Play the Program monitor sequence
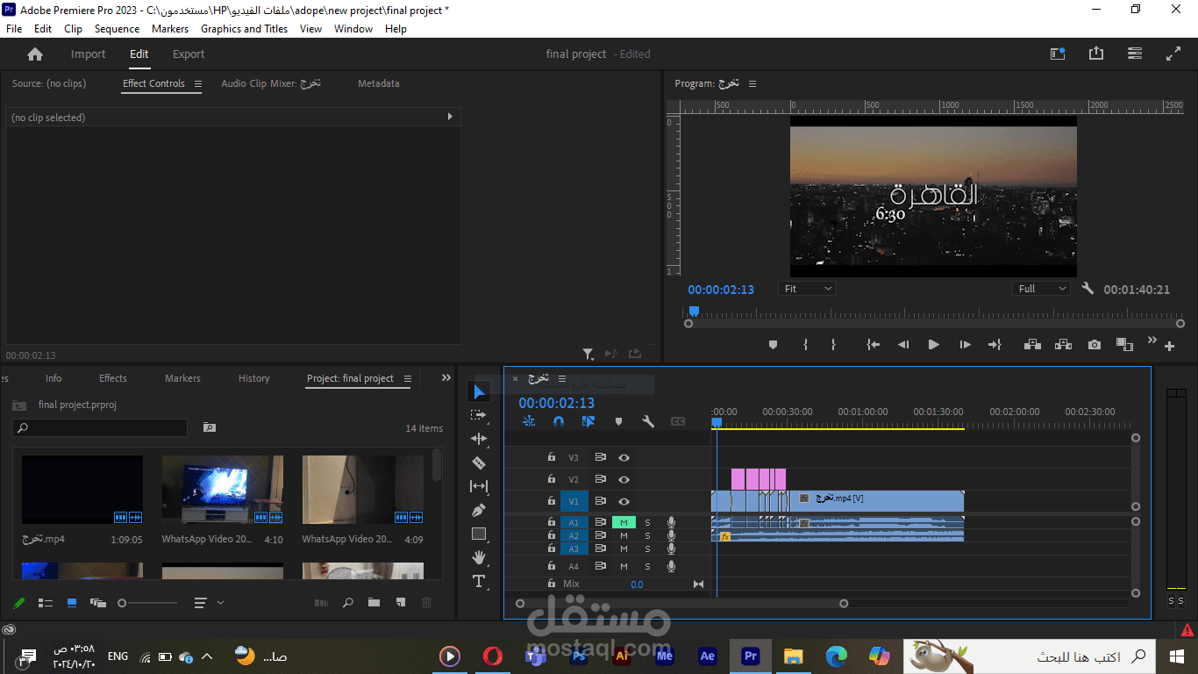Image resolution: width=1198 pixels, height=674 pixels. click(x=933, y=345)
